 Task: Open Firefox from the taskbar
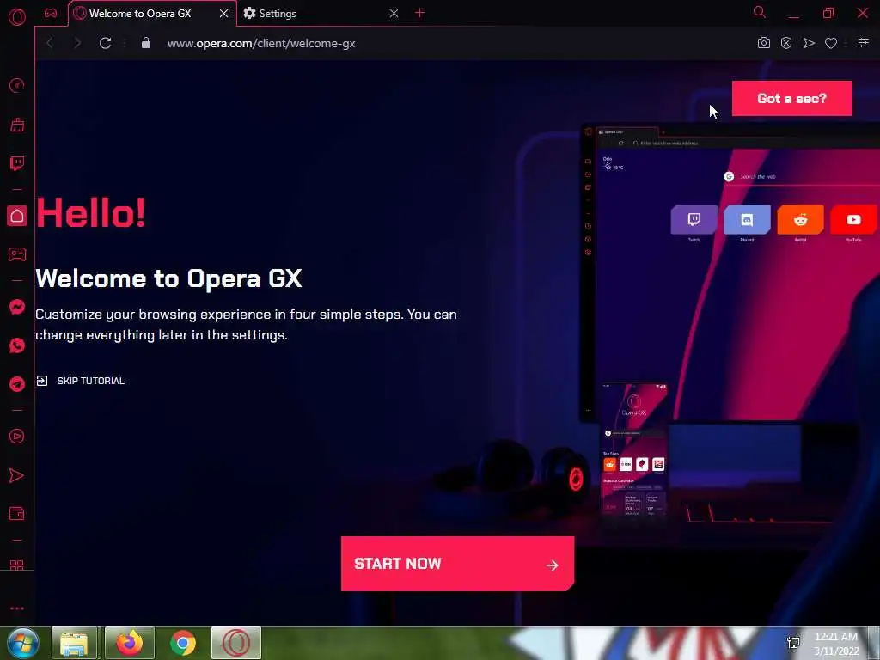point(130,643)
